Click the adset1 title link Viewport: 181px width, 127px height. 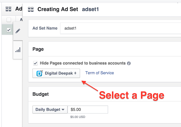click(90, 9)
